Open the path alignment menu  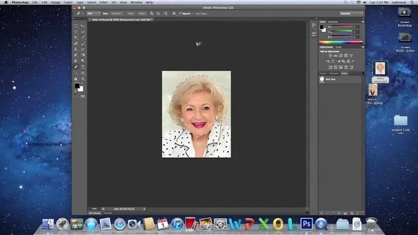(x=158, y=13)
